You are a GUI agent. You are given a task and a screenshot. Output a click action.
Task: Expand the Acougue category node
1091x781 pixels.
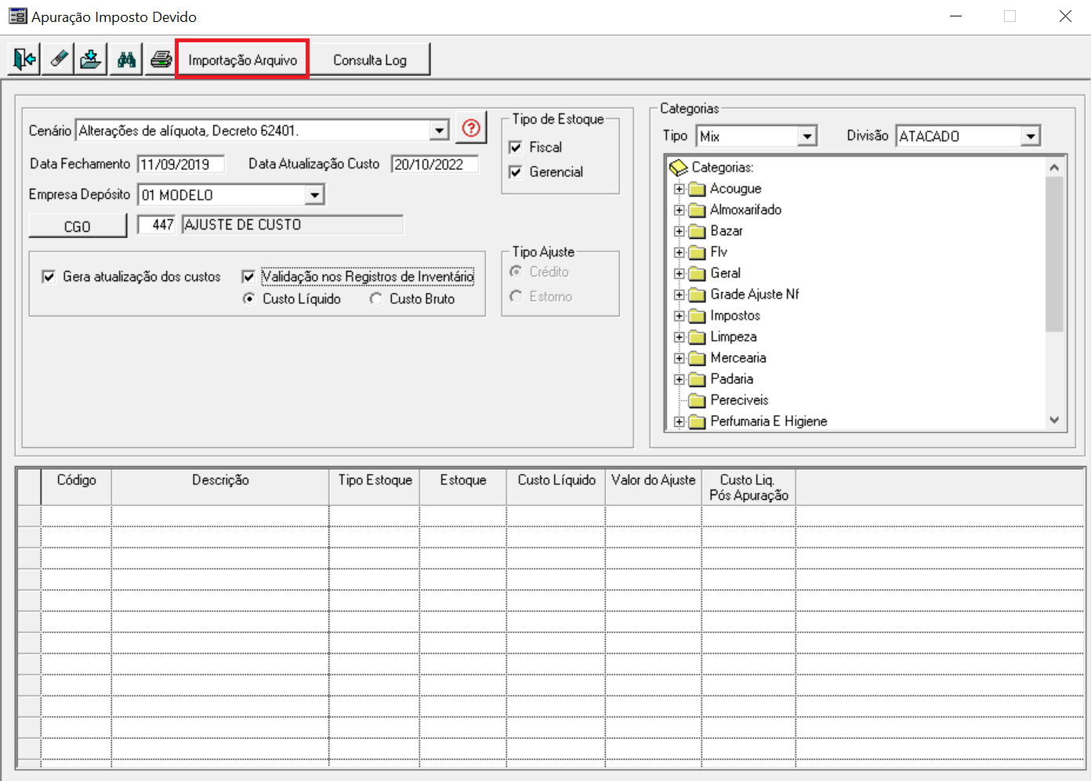tap(680, 189)
